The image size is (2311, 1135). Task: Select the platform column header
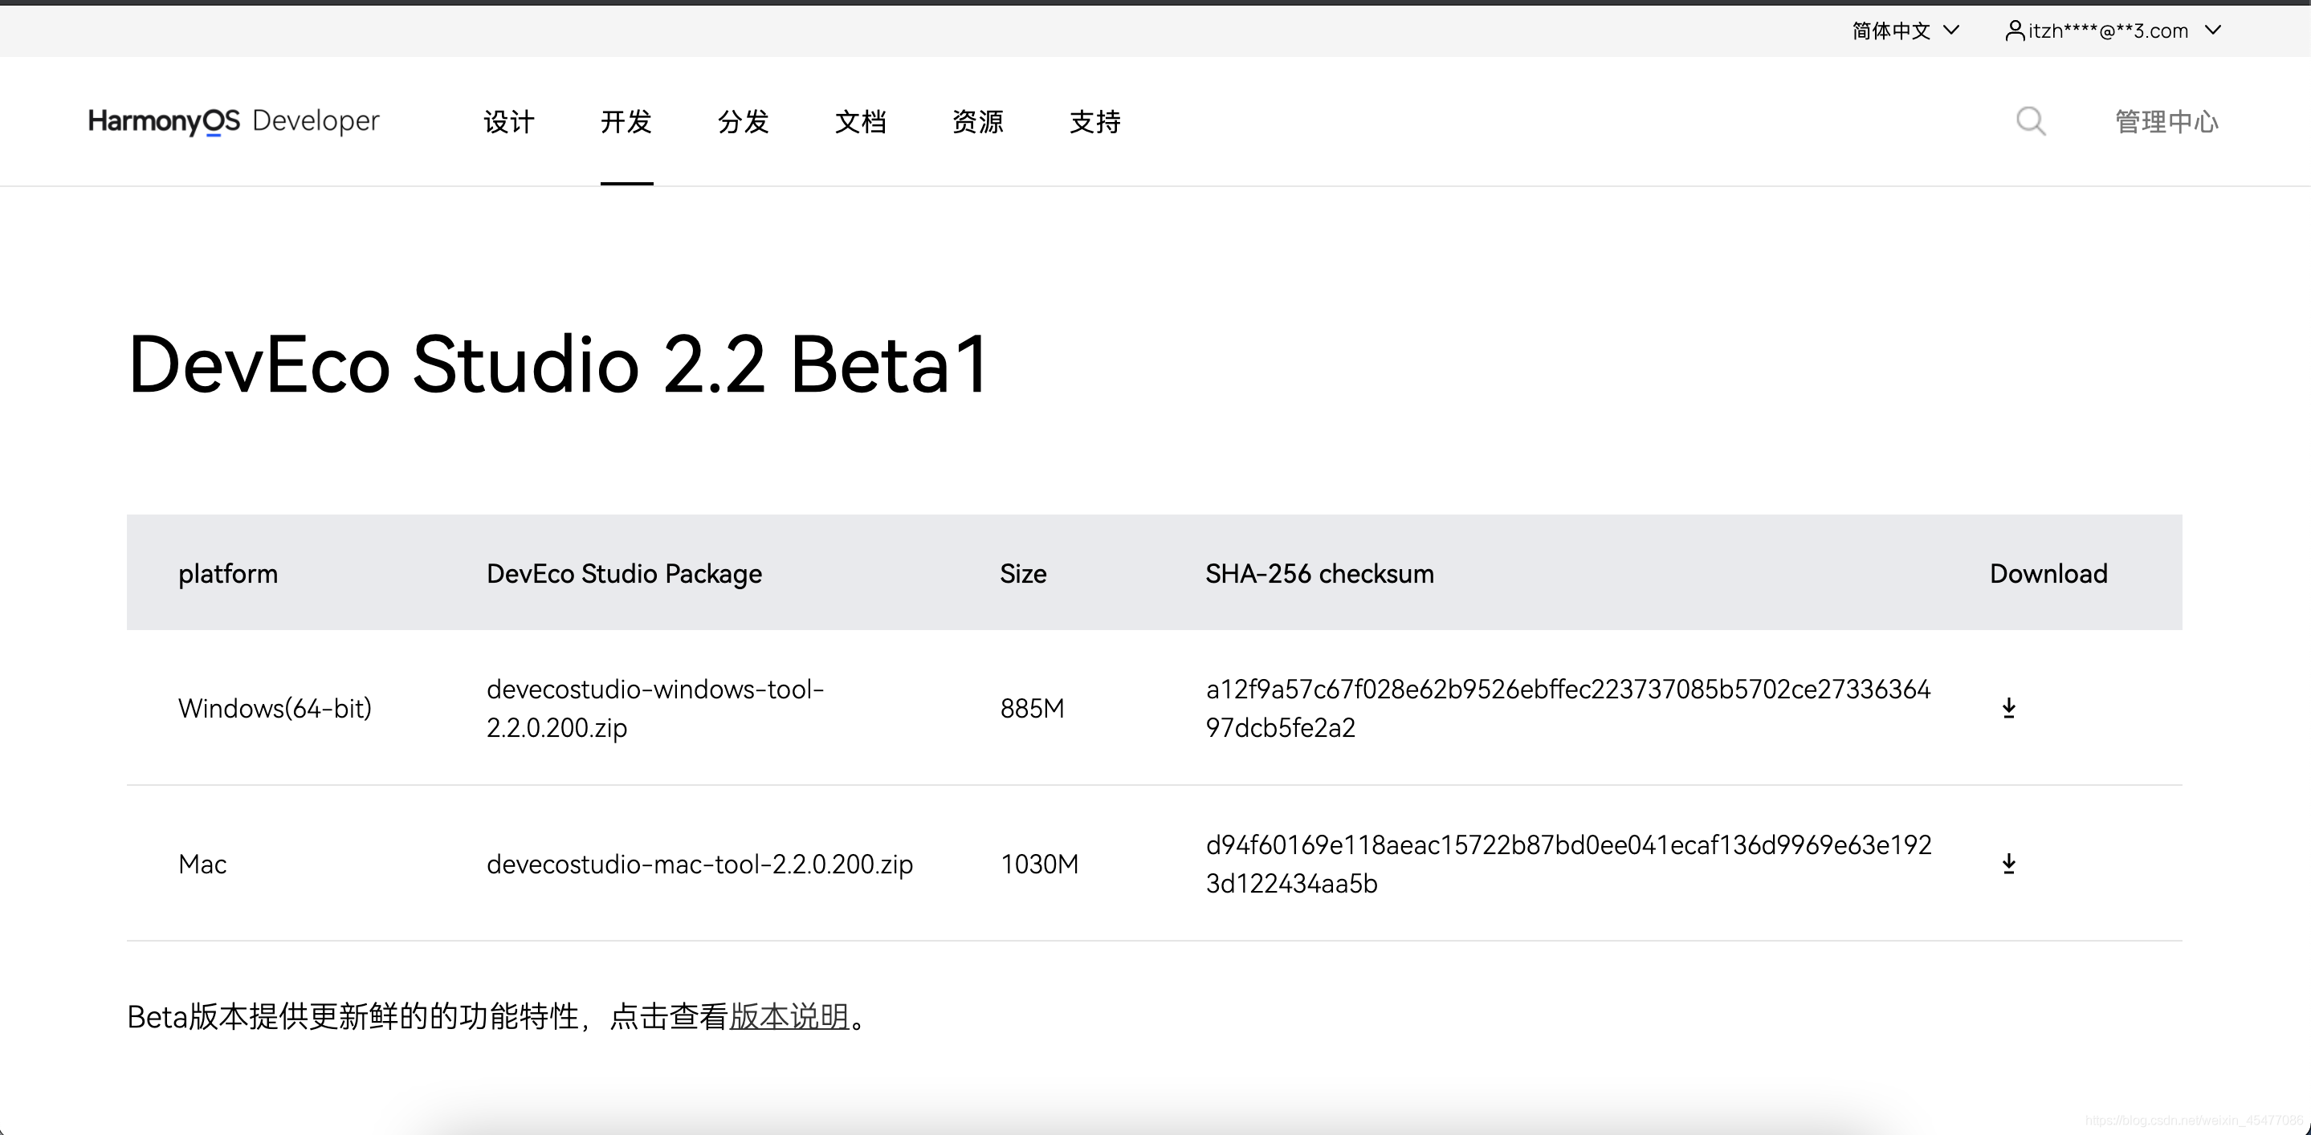point(228,574)
